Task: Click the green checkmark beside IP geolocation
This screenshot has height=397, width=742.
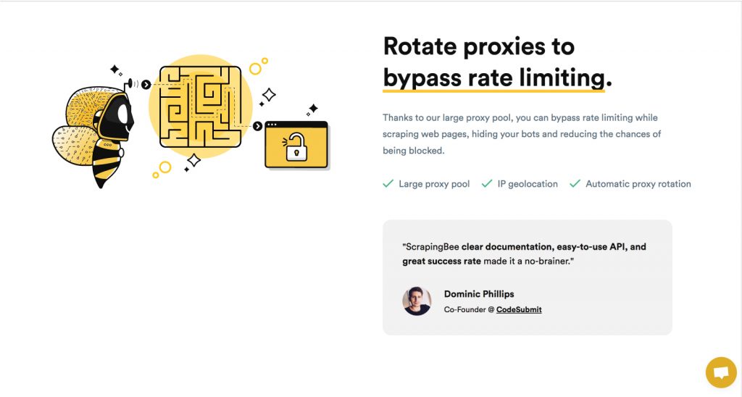Action: click(487, 183)
